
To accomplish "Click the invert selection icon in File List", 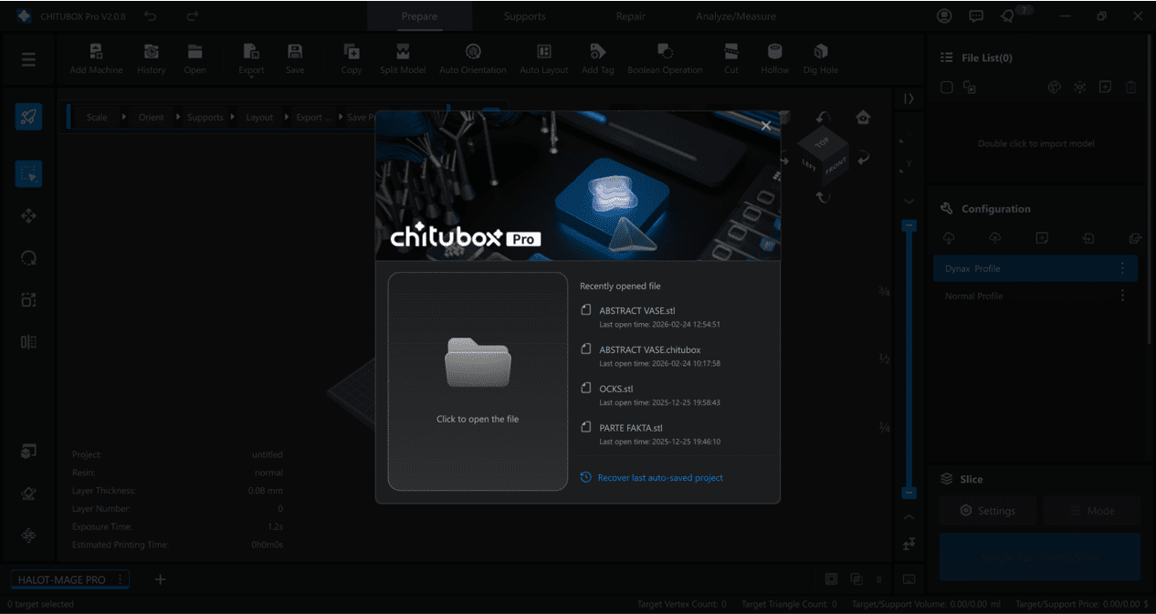I will (970, 88).
